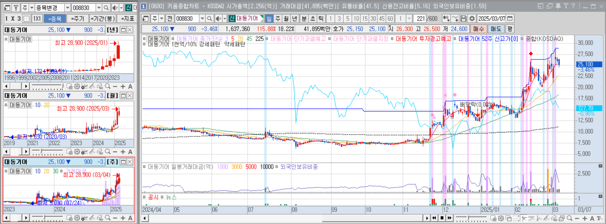Adjust the slider under the weekly mini chart

pos(47,218)
